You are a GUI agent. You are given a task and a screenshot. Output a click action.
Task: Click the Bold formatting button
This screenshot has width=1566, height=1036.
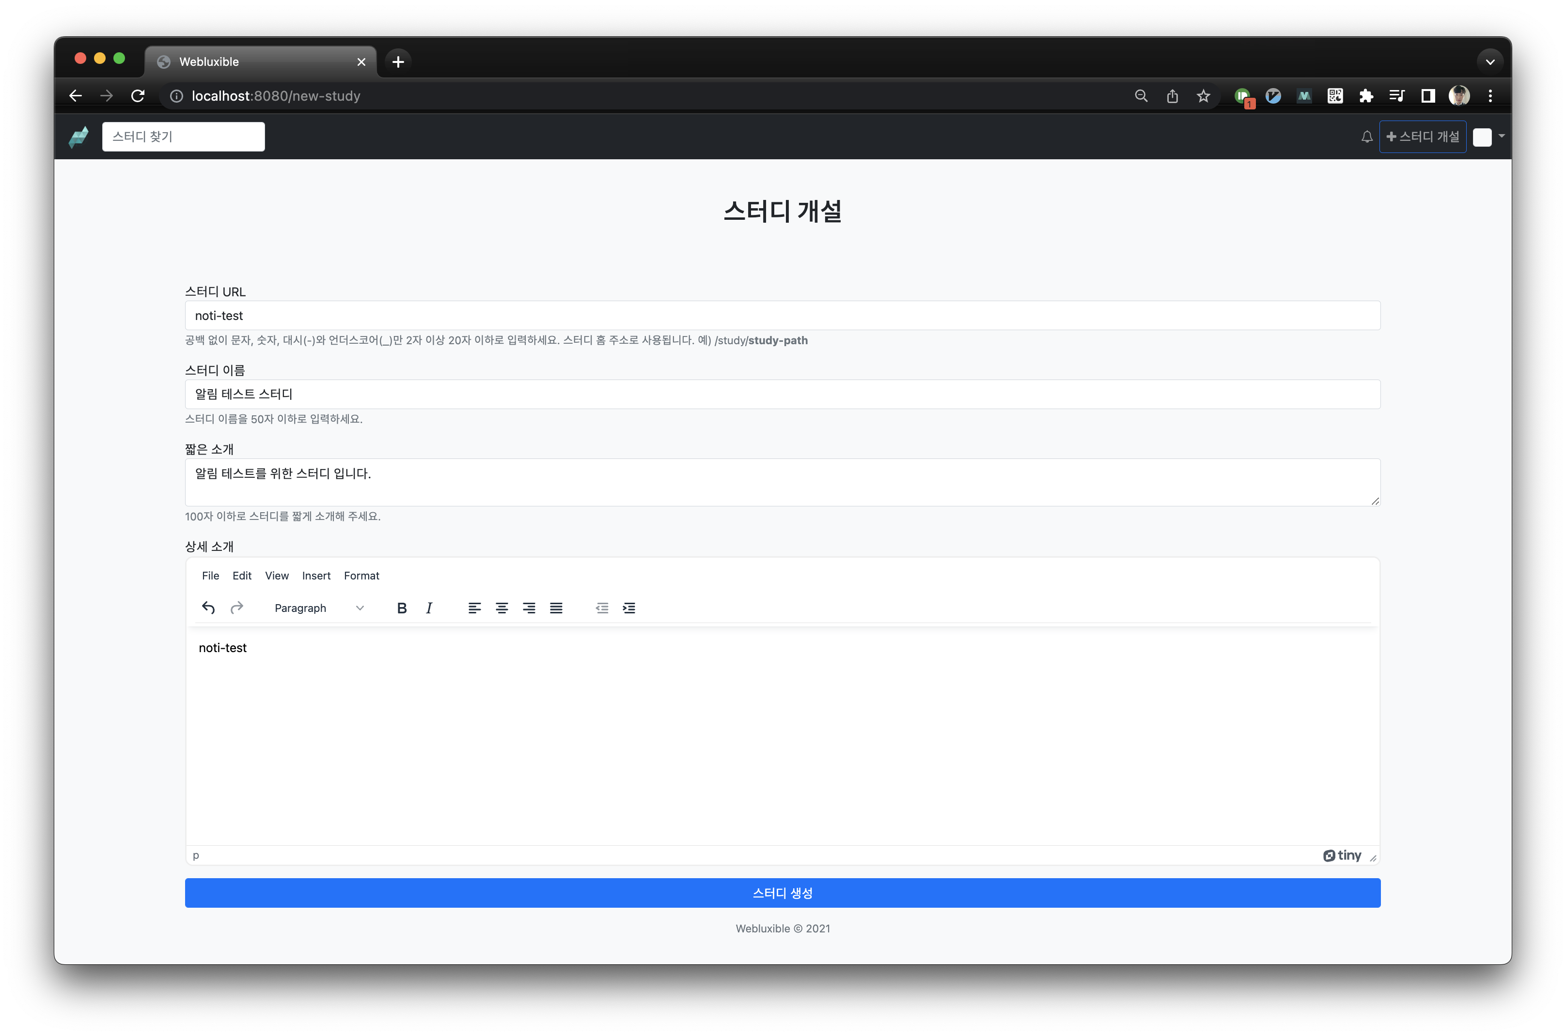(x=401, y=608)
